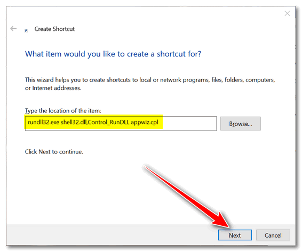This screenshot has width=302, height=252.
Task: Continue the wizard with the Next button
Action: (x=235, y=235)
